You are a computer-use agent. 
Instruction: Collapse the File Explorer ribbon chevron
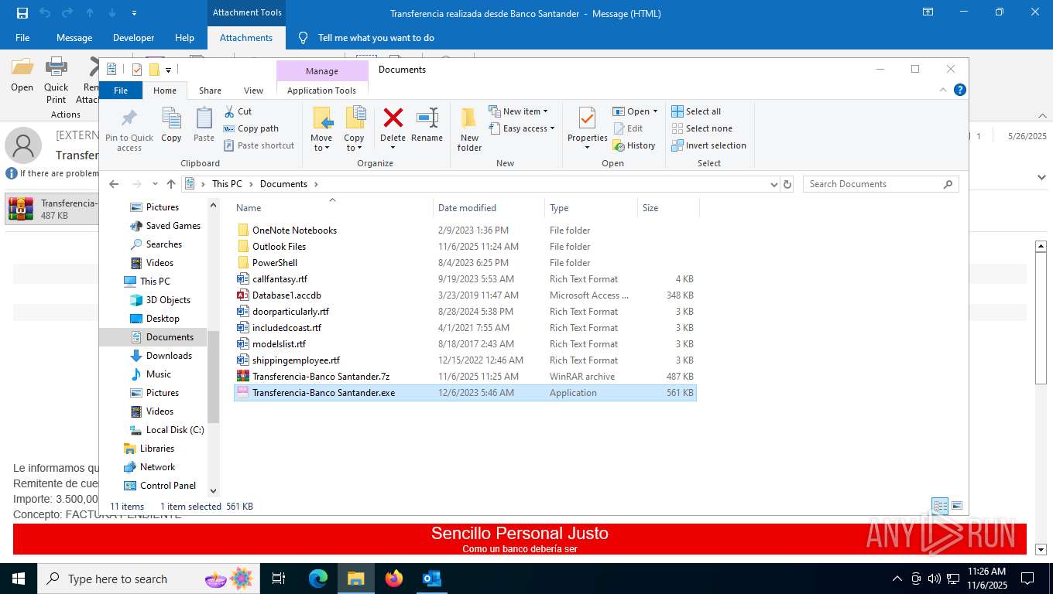coord(943,90)
